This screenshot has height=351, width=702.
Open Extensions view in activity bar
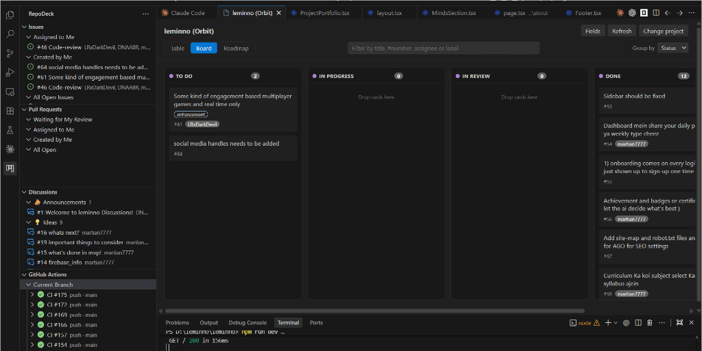(10, 111)
